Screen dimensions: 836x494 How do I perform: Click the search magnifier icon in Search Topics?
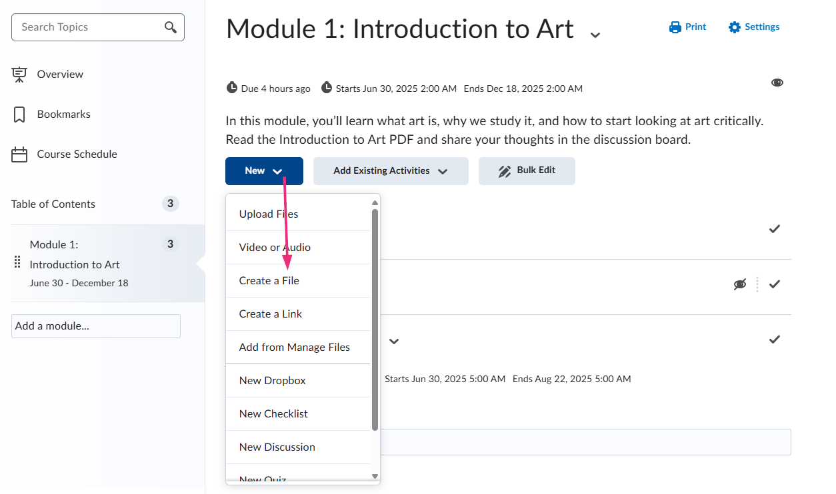click(x=171, y=27)
